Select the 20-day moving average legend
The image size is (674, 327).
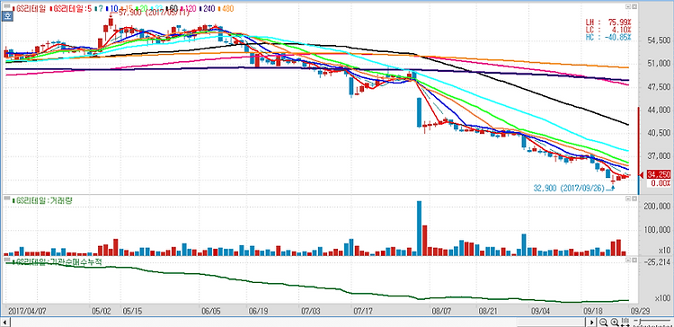[142, 9]
